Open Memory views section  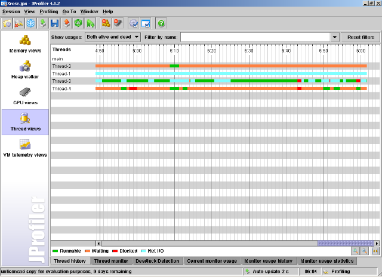(x=25, y=44)
